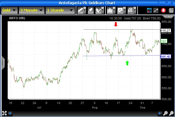The height and width of the screenshot is (117, 175).
Task: Click the red alert bell icon
Action: 164,10
